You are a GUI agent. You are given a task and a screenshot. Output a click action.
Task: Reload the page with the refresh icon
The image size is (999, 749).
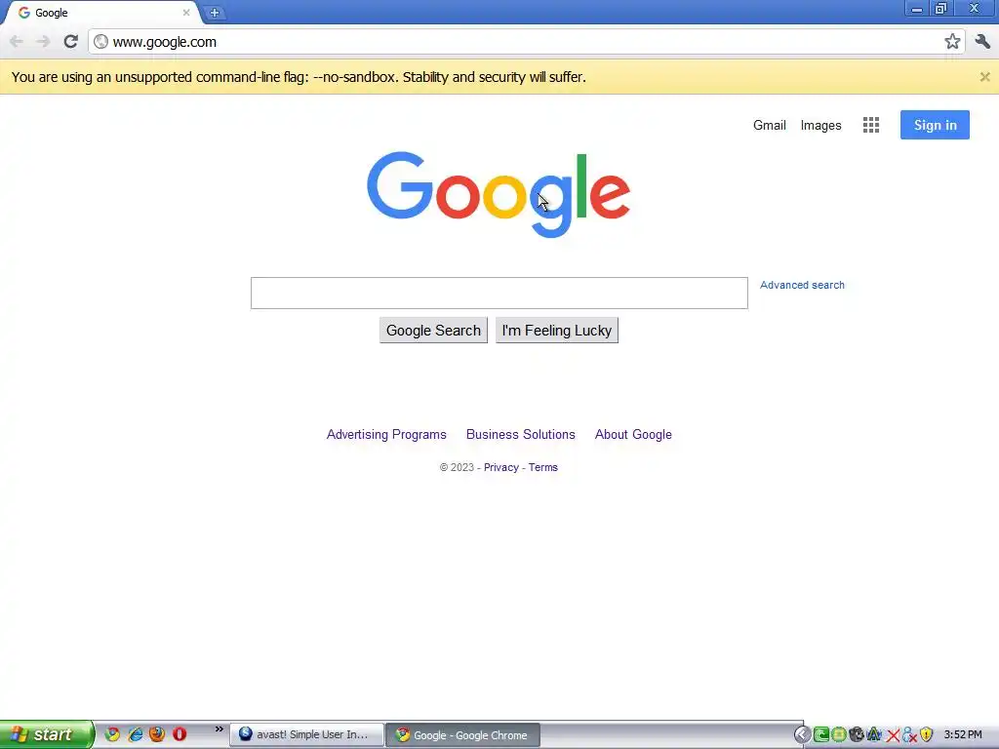(x=70, y=41)
